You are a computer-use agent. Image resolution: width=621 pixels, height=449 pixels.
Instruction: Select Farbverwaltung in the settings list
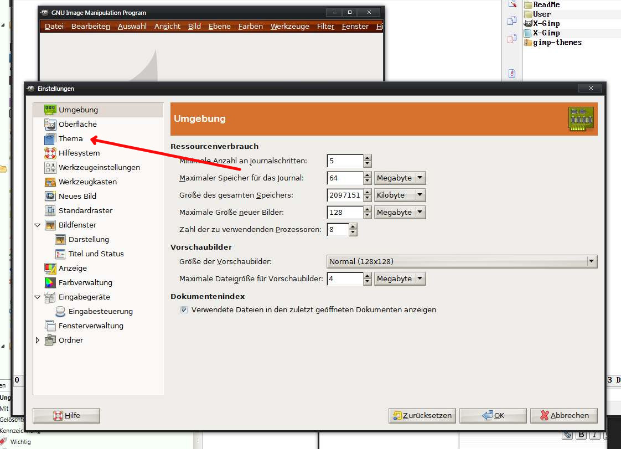86,282
